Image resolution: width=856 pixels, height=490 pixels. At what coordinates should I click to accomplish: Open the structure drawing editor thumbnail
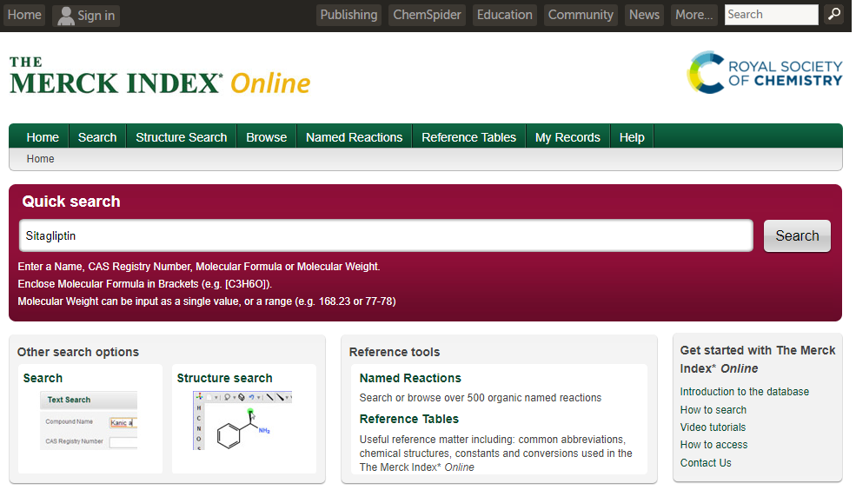242,420
